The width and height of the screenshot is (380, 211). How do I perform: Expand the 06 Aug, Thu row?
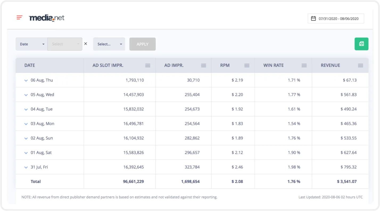coord(26,80)
